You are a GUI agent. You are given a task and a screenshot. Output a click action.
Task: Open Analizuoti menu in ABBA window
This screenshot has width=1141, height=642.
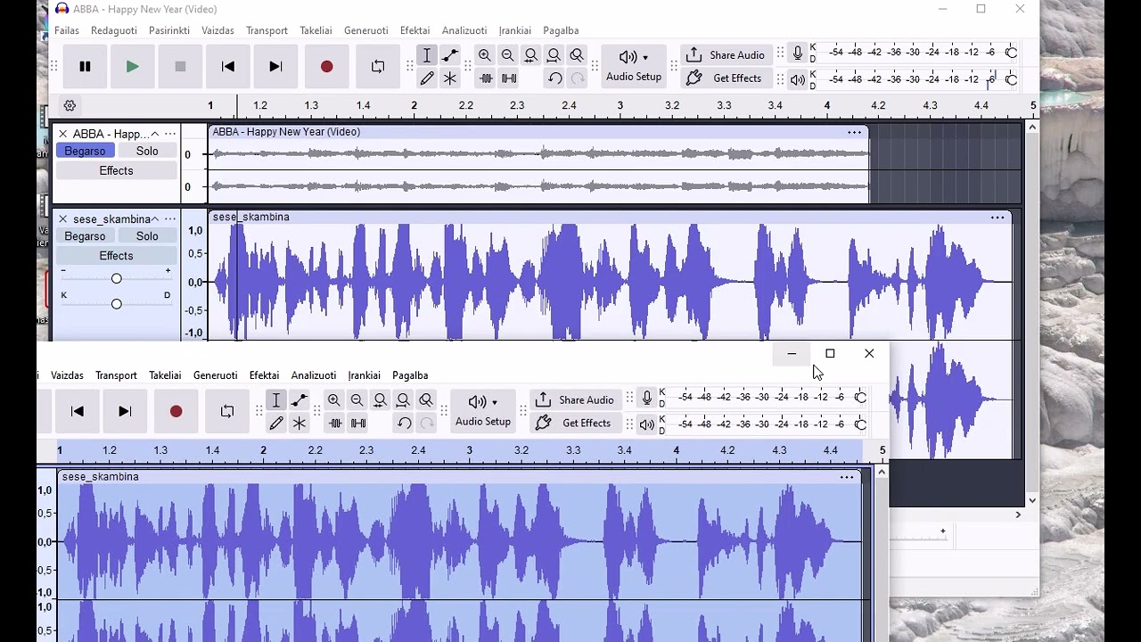tap(464, 30)
